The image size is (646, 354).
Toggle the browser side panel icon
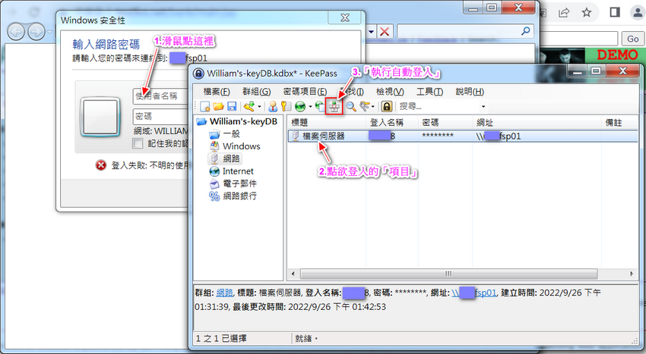click(x=615, y=12)
